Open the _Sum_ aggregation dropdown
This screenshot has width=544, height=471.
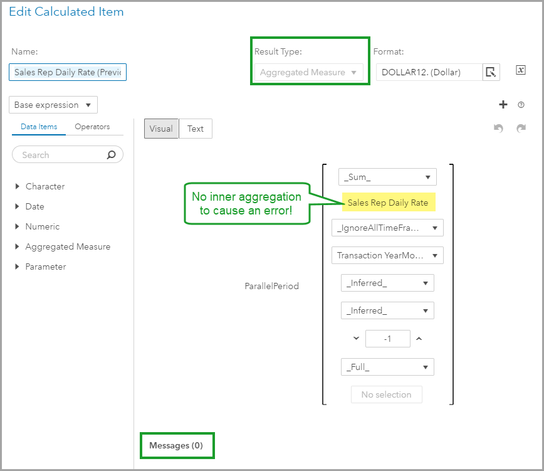pyautogui.click(x=387, y=177)
